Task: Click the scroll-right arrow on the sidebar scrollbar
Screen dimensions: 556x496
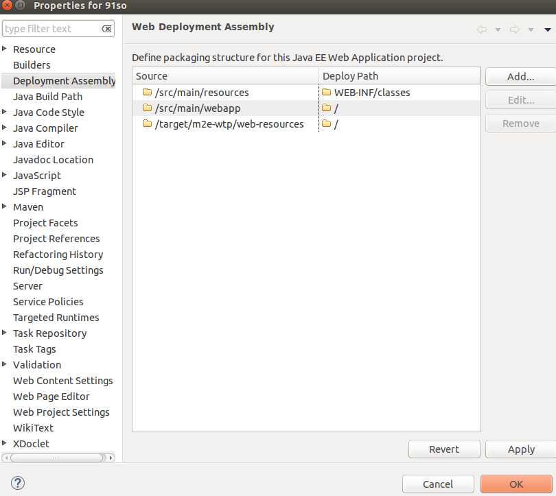Action: 111,458
